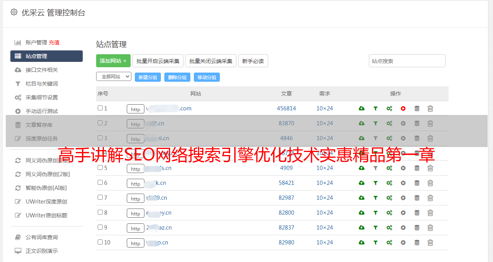Click the red 充值 link

54,42
